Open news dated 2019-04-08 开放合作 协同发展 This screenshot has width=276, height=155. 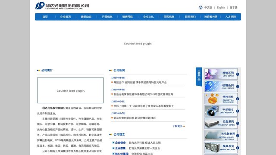(x=140, y=82)
